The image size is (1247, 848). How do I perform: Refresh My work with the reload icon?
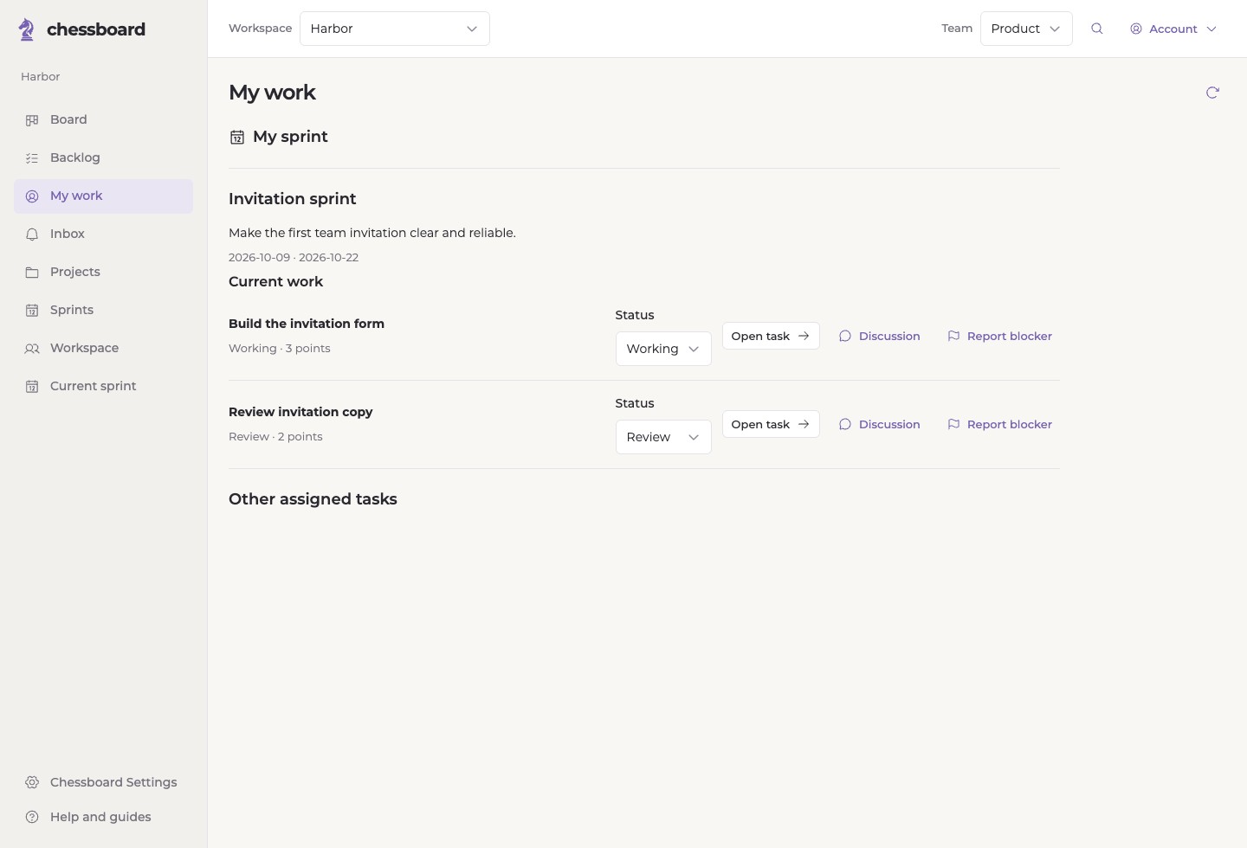click(x=1212, y=93)
